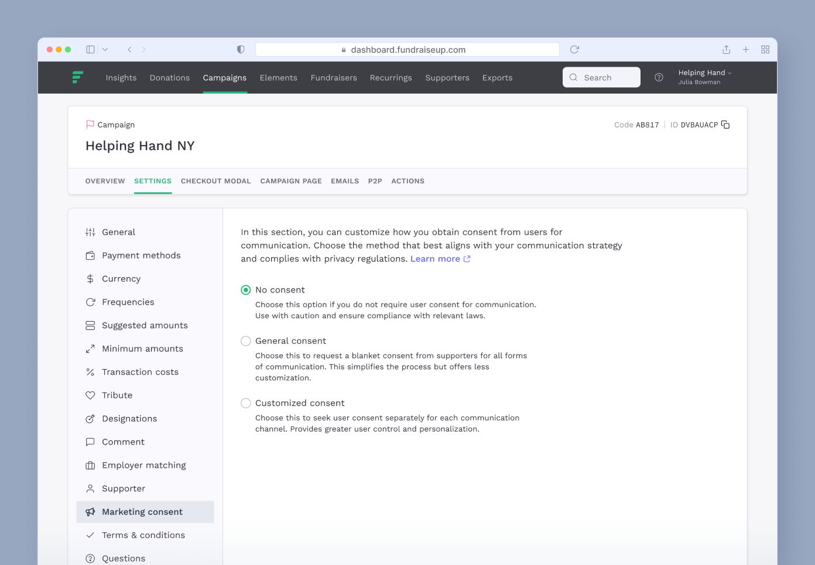Screen dimensions: 815x565
Task: Click the Frequencies refresh icon
Action: click(x=90, y=302)
